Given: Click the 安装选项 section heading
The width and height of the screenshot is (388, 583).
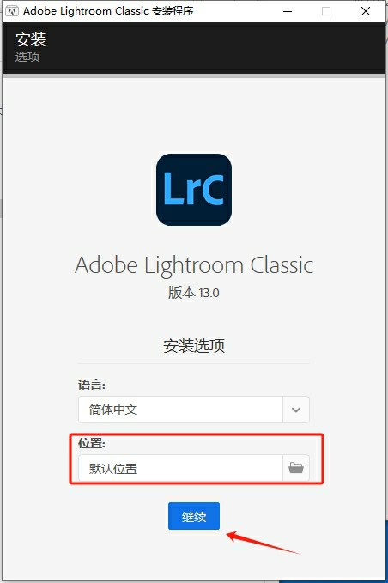Looking at the screenshot, I should (194, 346).
